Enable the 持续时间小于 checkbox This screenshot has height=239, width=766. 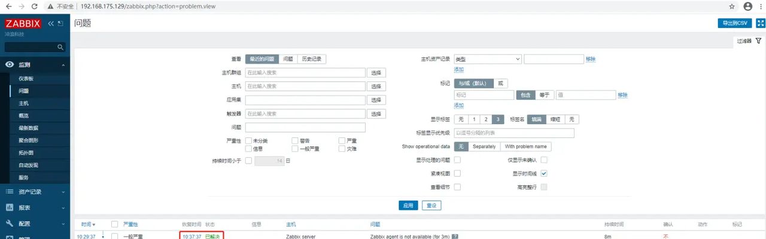[x=248, y=161]
